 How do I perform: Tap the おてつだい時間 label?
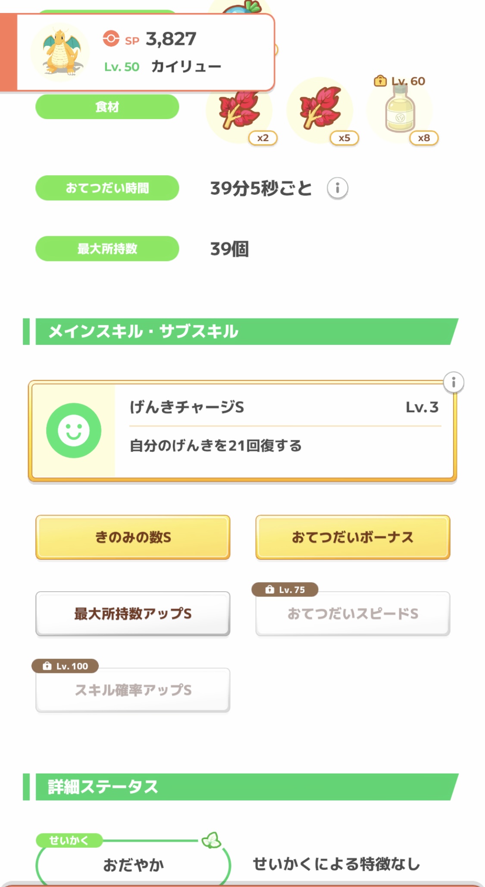107,188
